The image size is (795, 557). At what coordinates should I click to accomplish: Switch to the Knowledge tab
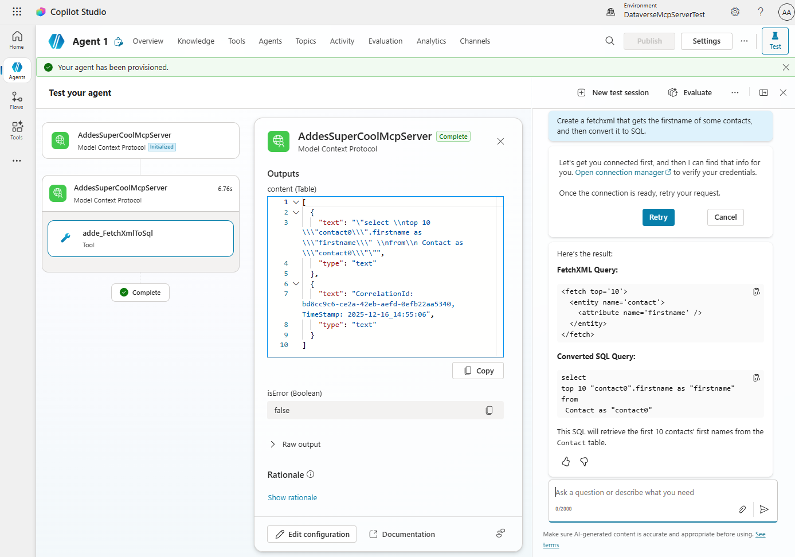pos(195,41)
